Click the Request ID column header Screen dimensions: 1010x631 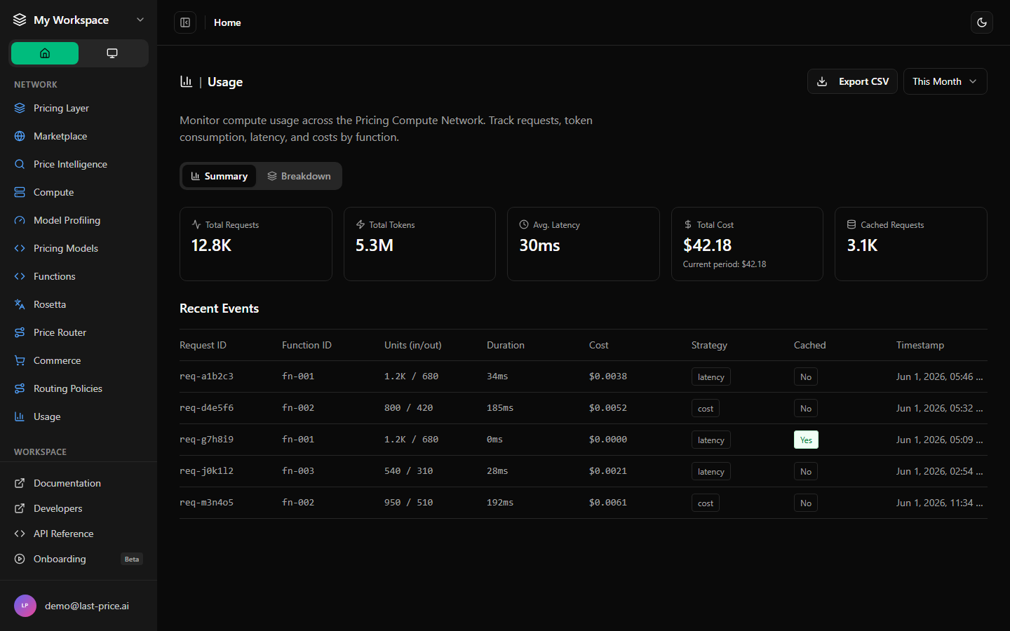[x=203, y=345]
